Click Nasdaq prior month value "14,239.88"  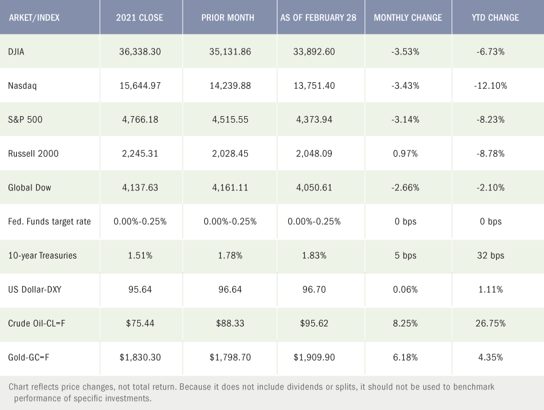230,86
